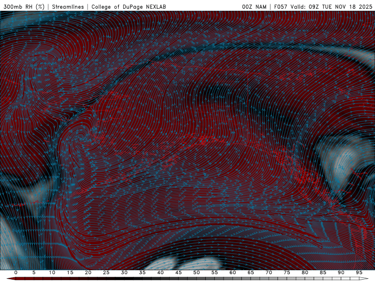Click the "00Z NAM" model run label
The height and width of the screenshot is (281, 375).
pyautogui.click(x=254, y=7)
